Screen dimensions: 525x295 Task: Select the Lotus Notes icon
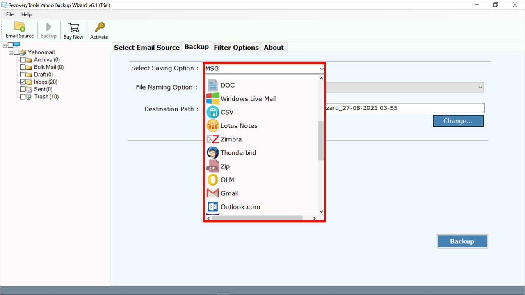(x=212, y=126)
